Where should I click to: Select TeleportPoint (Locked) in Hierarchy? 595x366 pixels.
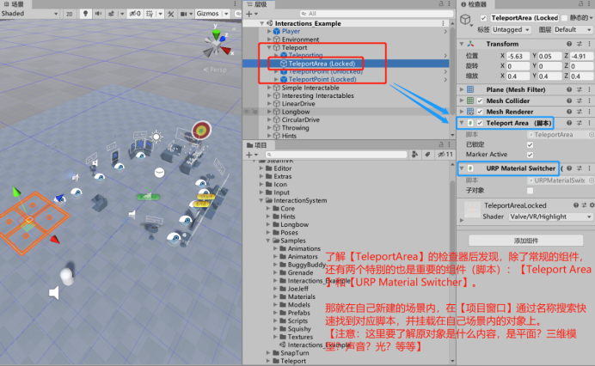tap(322, 79)
